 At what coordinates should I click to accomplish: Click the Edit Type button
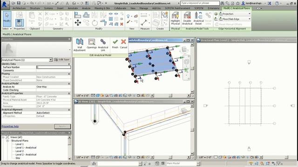[62, 60]
